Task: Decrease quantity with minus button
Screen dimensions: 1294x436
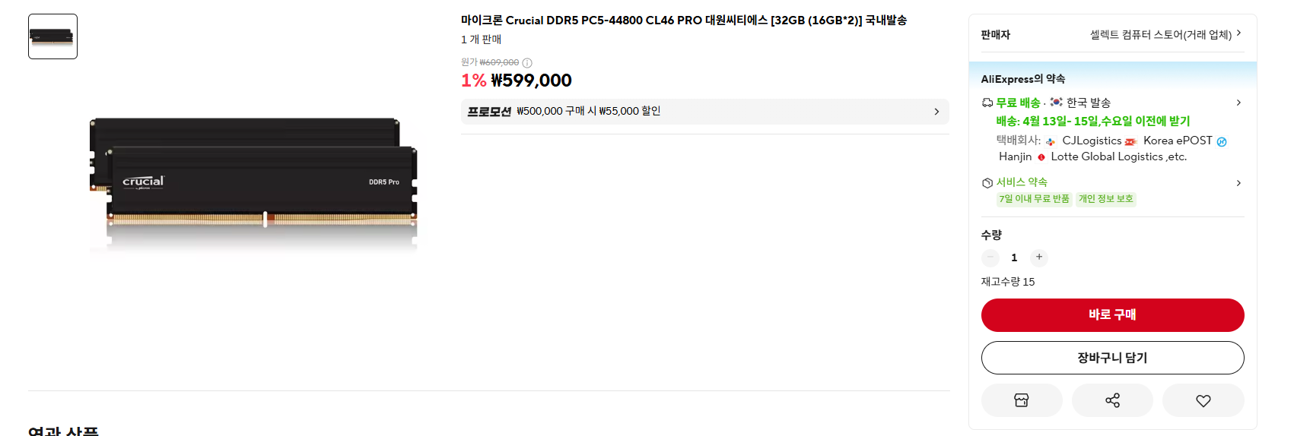Action: click(x=990, y=257)
